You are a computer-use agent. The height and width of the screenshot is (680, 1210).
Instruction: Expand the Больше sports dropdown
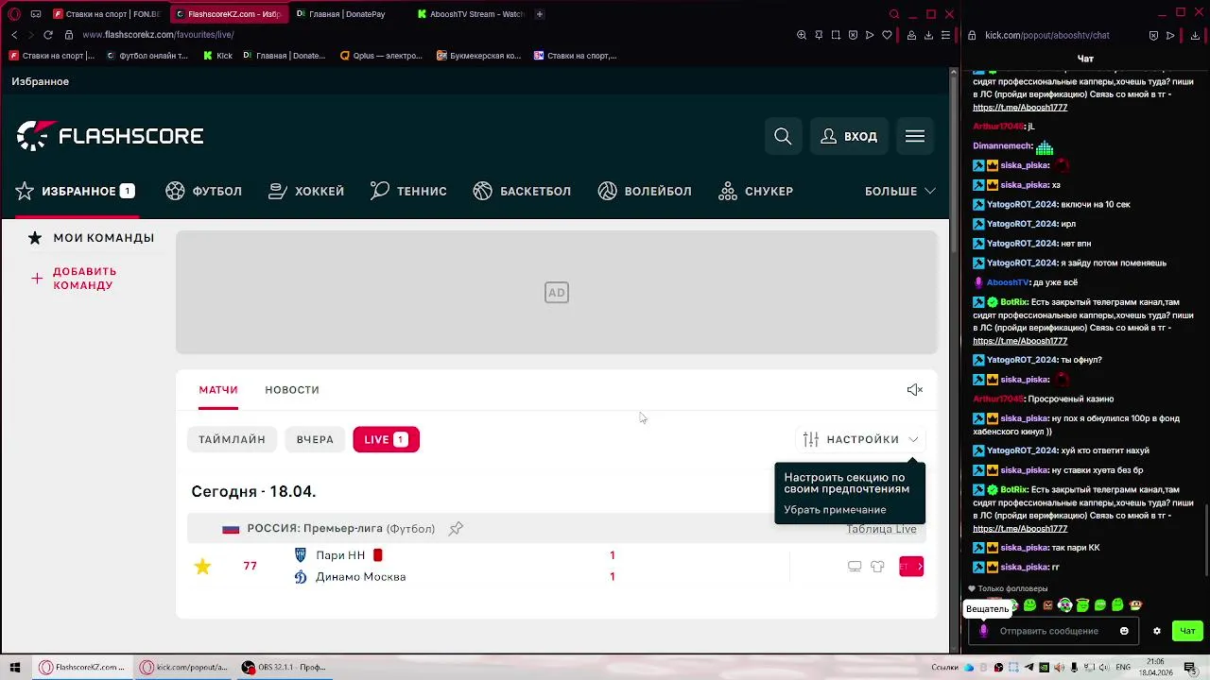[900, 191]
